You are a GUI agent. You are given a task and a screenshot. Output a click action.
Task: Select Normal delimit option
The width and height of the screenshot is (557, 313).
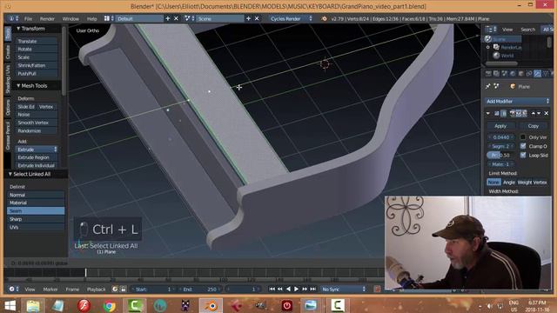coord(36,195)
